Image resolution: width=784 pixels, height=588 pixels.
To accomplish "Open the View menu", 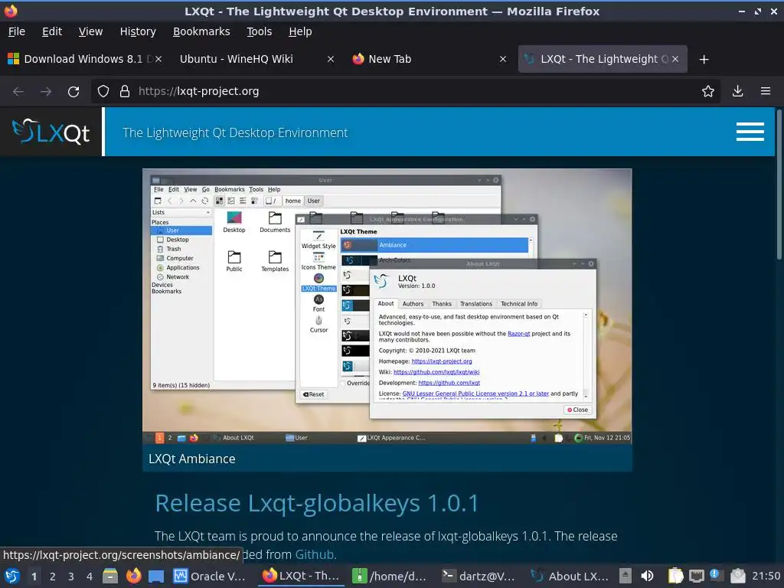I will tap(90, 31).
